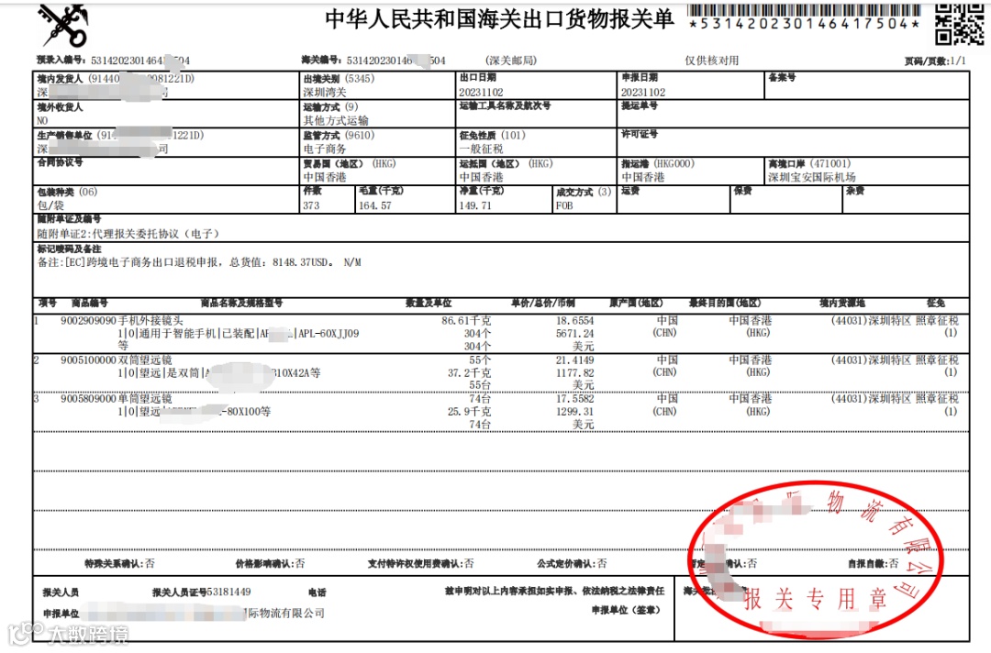This screenshot has height=653, width=991.
Task: Click the 20231102 value under 申报日期
Action: [x=642, y=93]
